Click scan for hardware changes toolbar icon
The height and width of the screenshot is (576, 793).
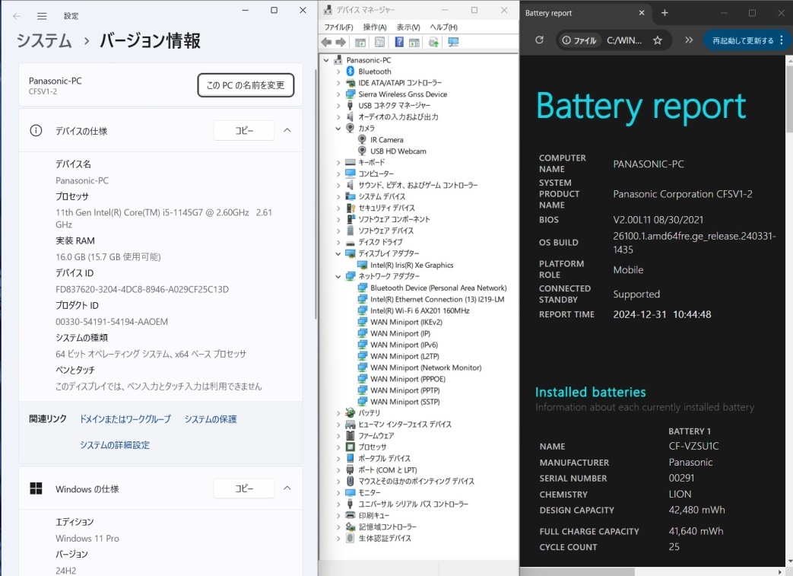click(x=453, y=43)
